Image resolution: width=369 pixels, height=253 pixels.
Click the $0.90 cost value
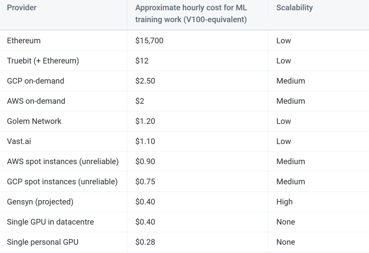point(145,161)
